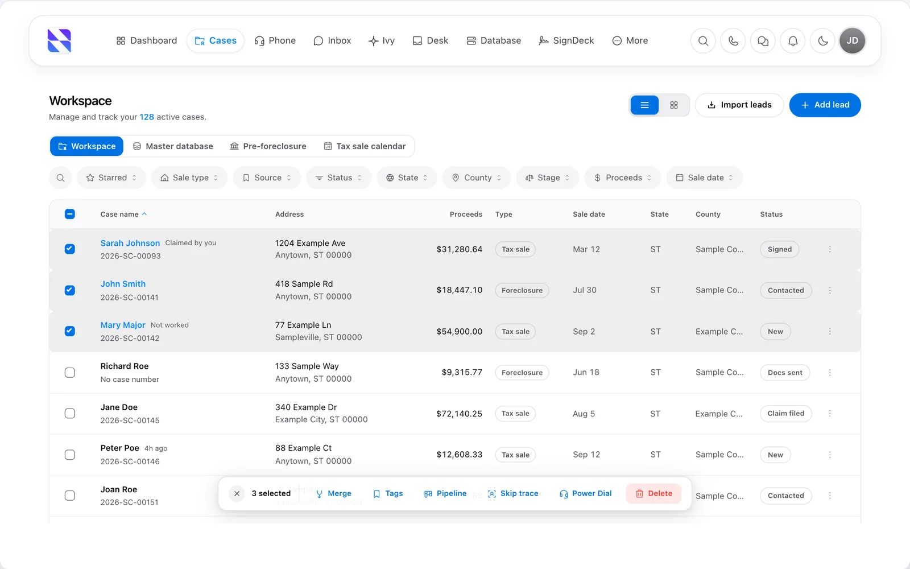Screen dimensions: 910x569
Task: Switch to list view
Action: tap(644, 105)
